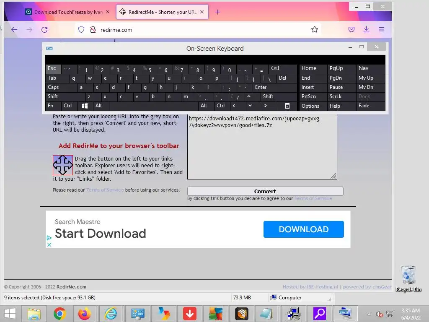Screen dimensions: 429x322
Task: Click the blue DOWNLOAD ad button
Action: point(304,229)
